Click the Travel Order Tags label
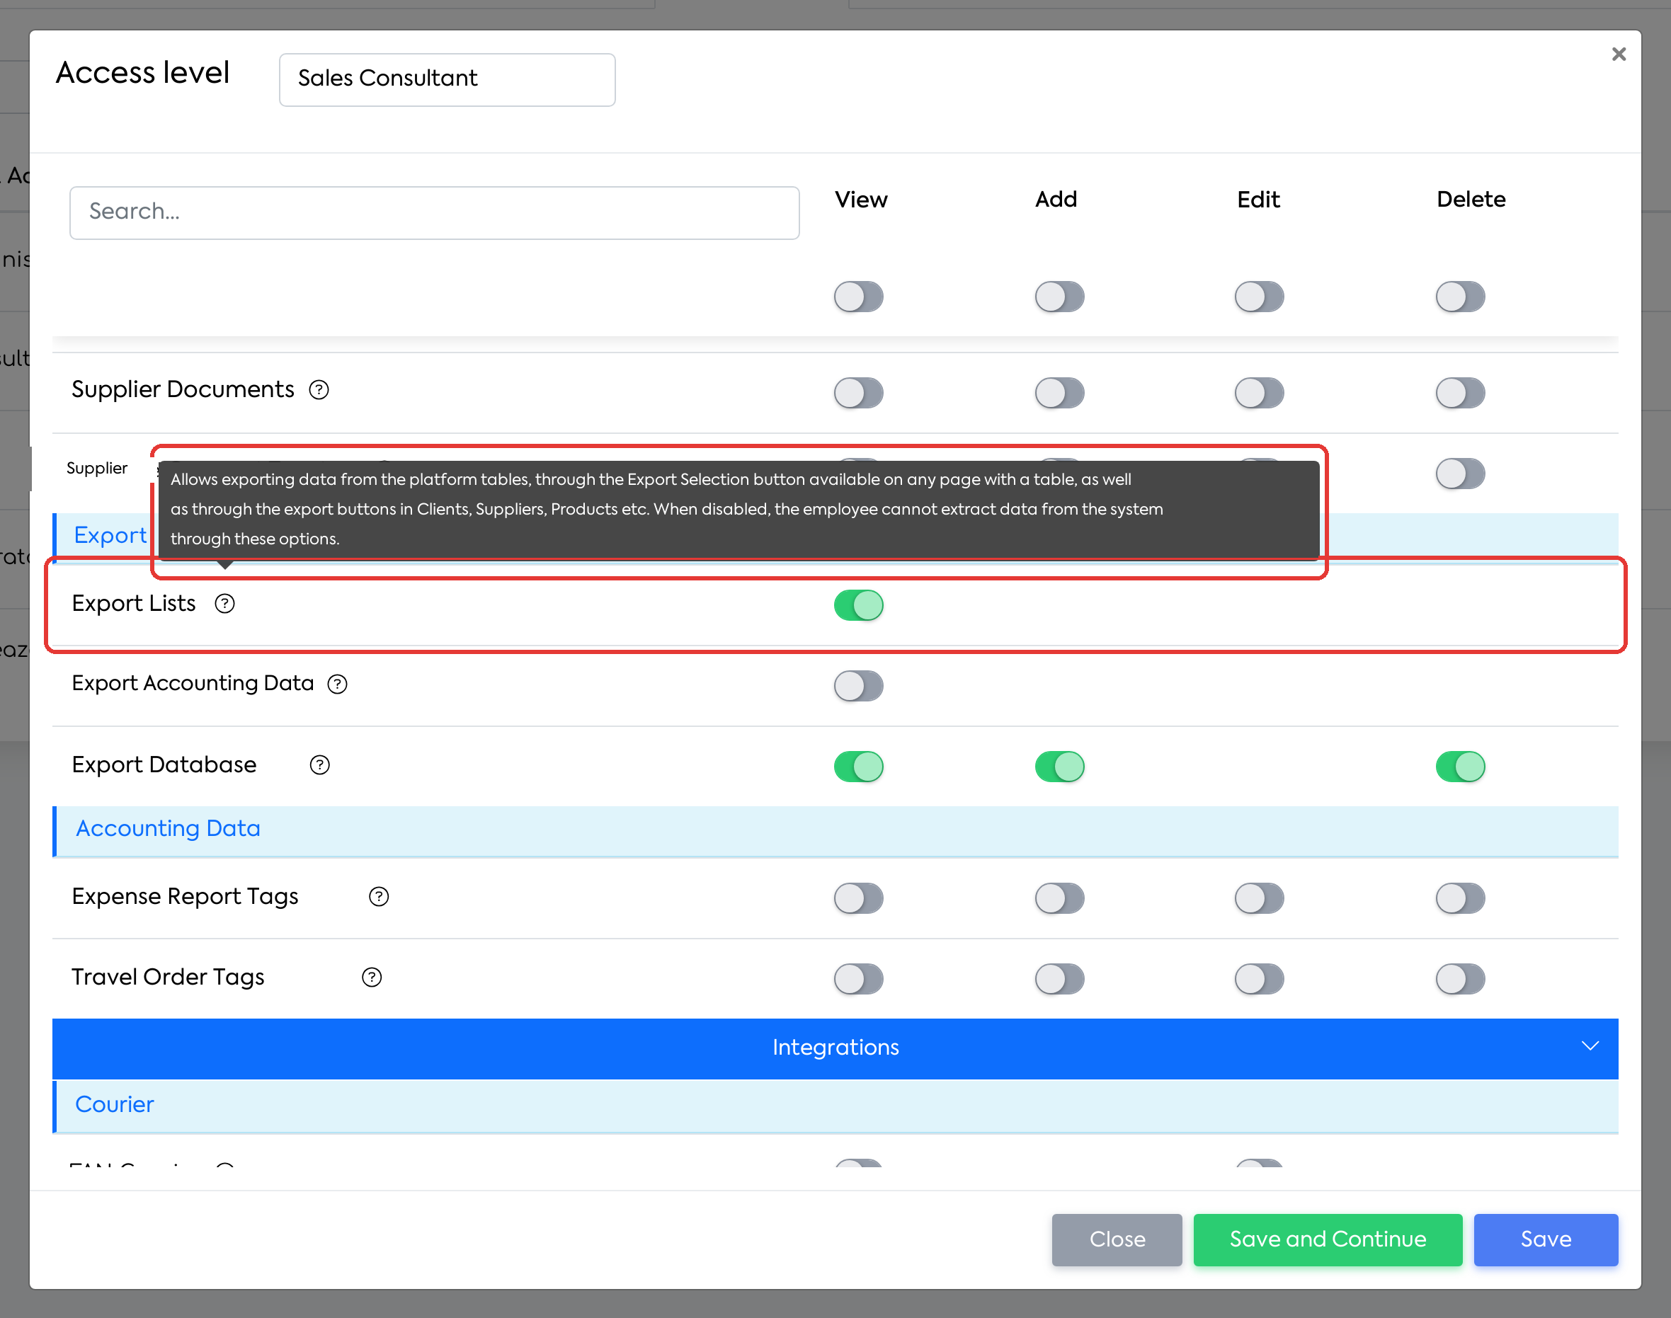The width and height of the screenshot is (1671, 1318). tap(169, 978)
